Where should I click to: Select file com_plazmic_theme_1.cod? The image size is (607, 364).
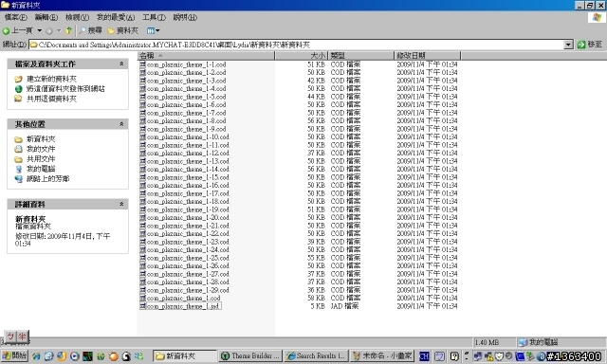coord(183,299)
